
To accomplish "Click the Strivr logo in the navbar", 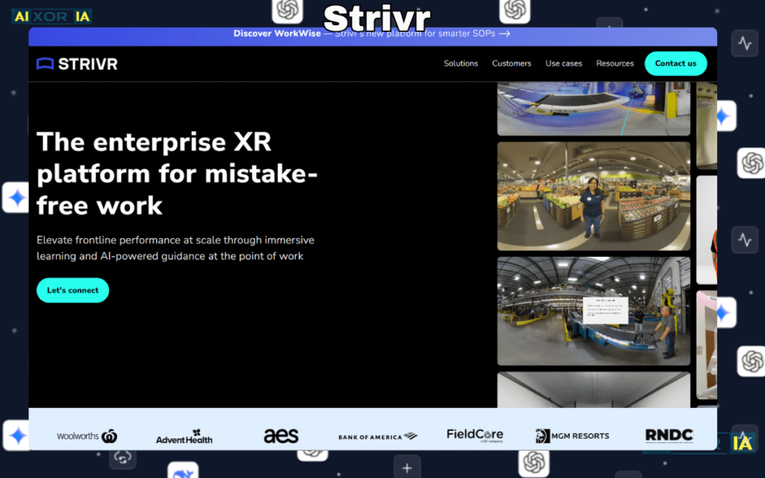I will (x=75, y=63).
